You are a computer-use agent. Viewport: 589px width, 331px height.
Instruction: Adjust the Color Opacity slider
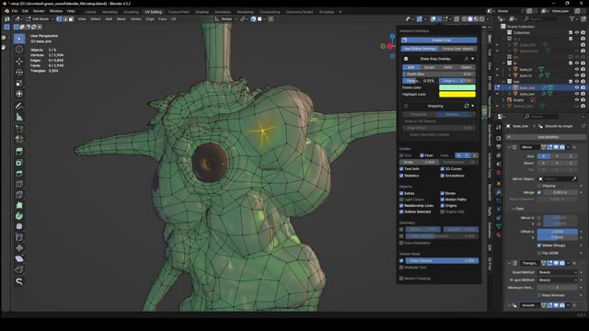[x=442, y=260]
